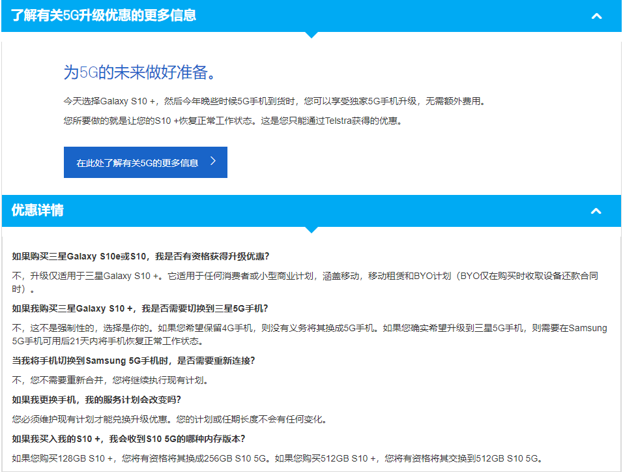Click question 我会收到S10 5G的哪种内存版本?
The width and height of the screenshot is (623, 472).
129,439
